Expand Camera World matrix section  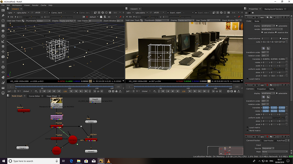(248, 131)
